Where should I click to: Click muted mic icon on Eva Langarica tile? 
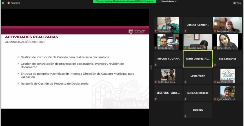[215, 65]
